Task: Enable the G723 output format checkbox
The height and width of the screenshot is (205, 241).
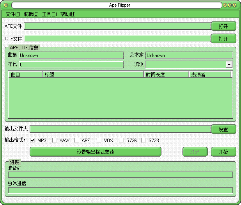Action: coord(144,140)
